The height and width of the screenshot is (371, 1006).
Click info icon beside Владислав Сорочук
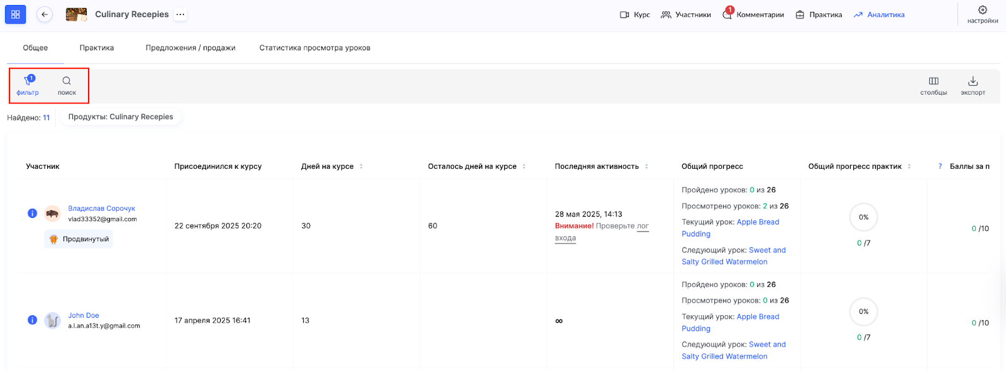33,213
